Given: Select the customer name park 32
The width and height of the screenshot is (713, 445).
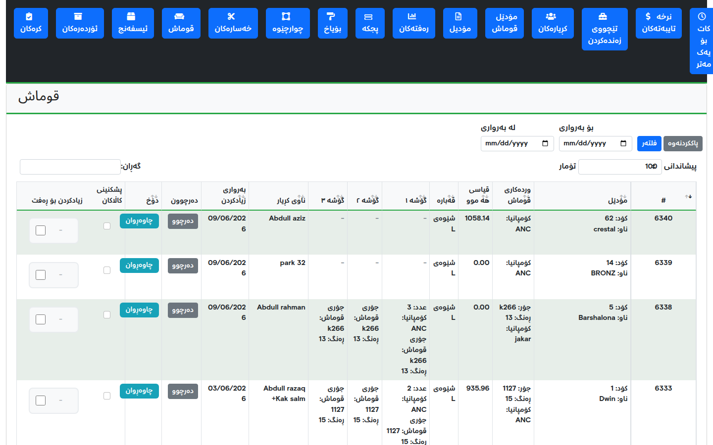Looking at the screenshot, I should (x=293, y=263).
